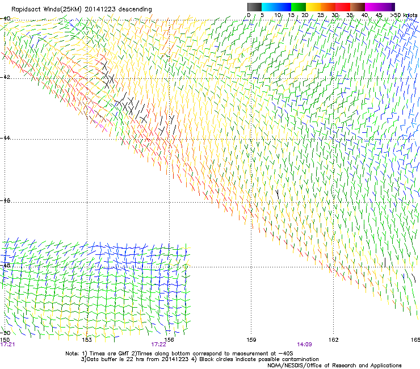Select the color bar tick label '15'

(291, 15)
